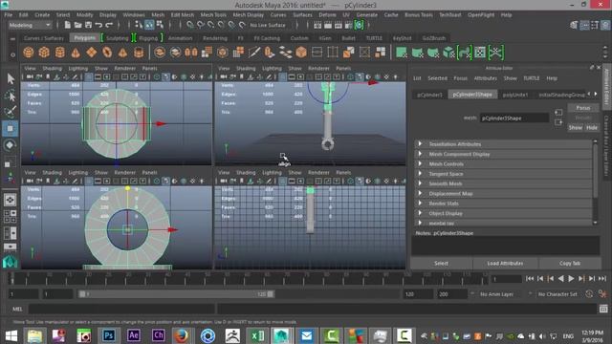The image size is (612, 344).
Task: Open the Modeling workspace dropdown
Action: 30,25
